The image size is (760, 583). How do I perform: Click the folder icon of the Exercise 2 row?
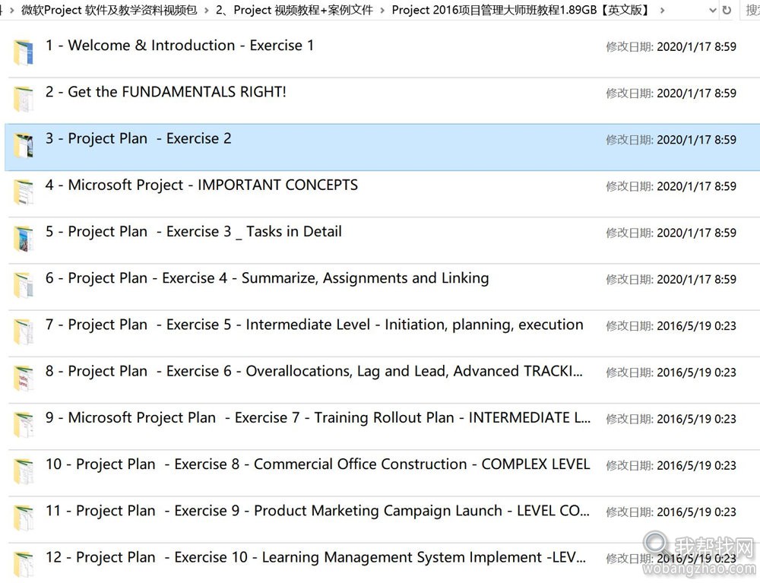tap(24, 146)
